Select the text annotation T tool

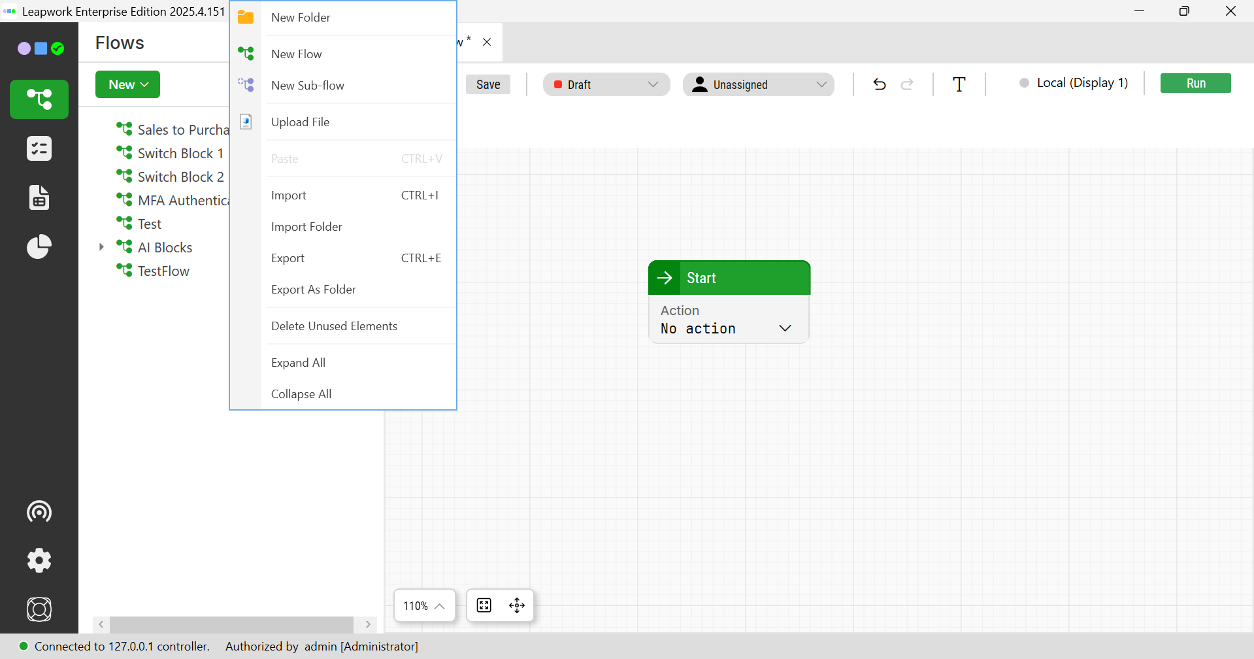(959, 84)
